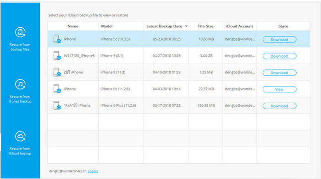
Task: Click iCloud account cell in 3.44 GB row
Action: click(x=240, y=56)
